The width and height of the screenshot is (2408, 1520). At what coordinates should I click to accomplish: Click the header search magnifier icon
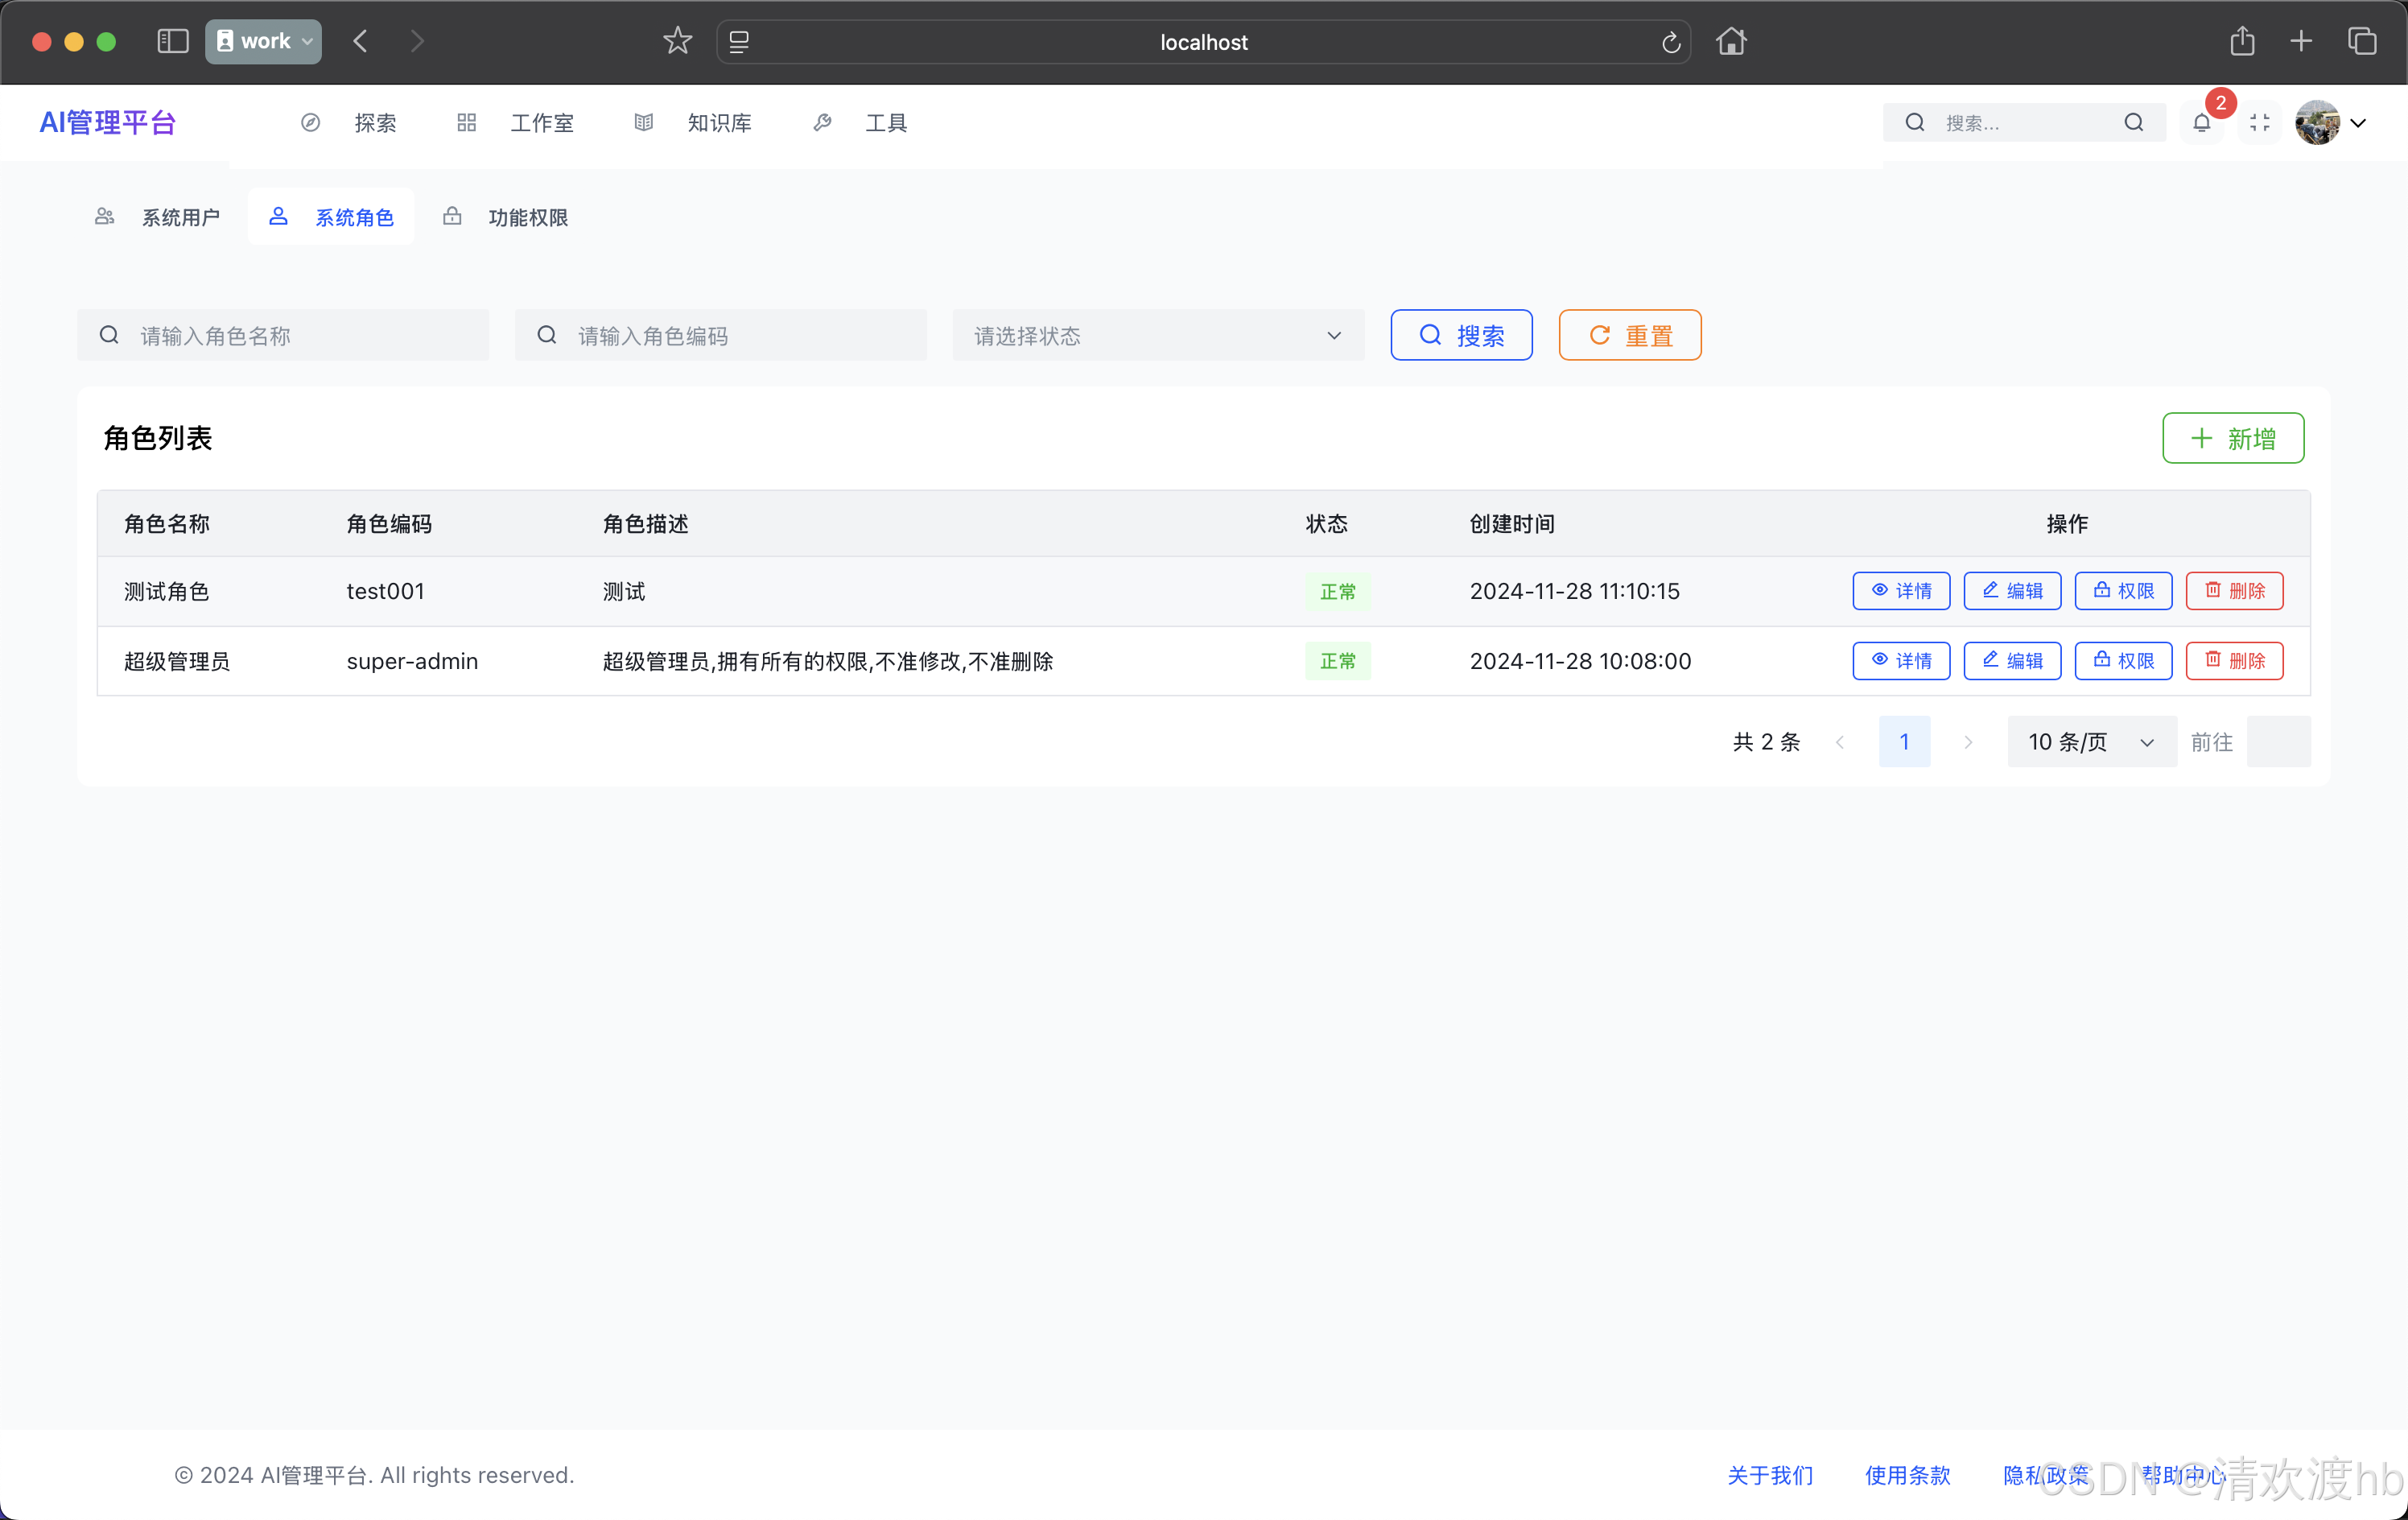2133,123
